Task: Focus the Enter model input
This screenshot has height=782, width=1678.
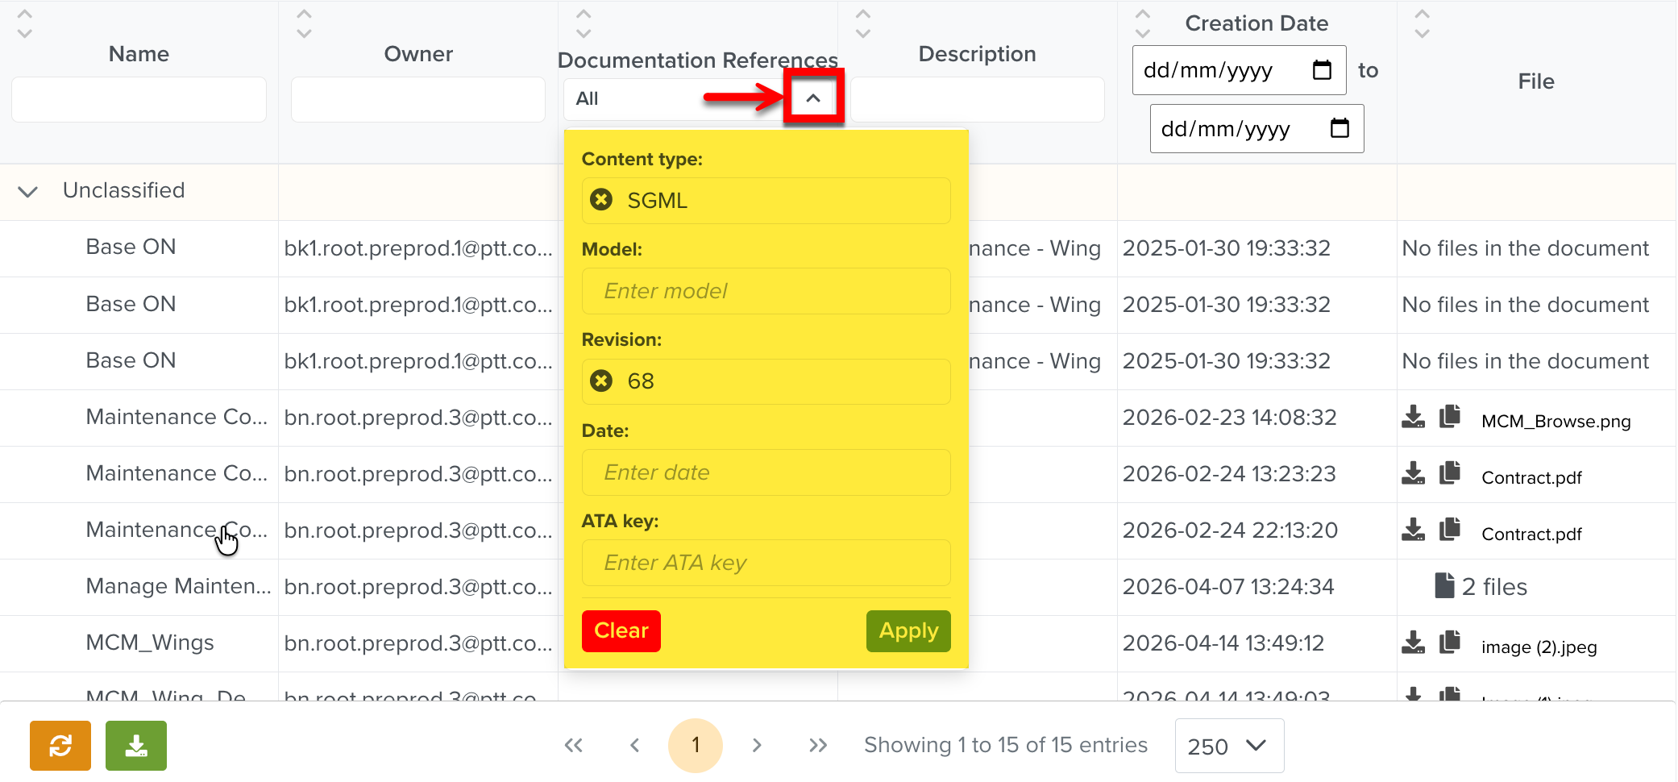Action: pyautogui.click(x=765, y=291)
